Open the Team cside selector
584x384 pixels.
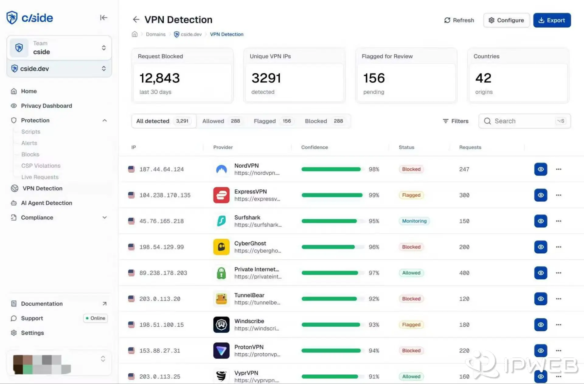59,48
